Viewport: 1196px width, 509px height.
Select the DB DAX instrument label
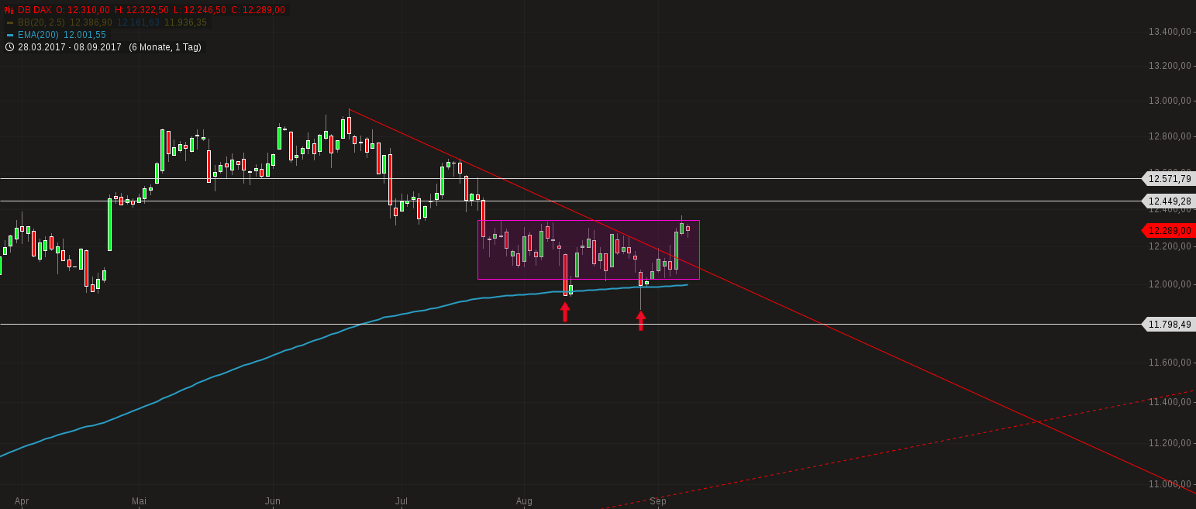34,10
